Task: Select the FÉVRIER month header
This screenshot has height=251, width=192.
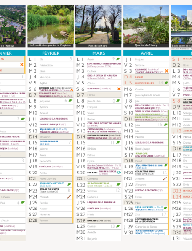Action: pyautogui.click(x=51, y=53)
